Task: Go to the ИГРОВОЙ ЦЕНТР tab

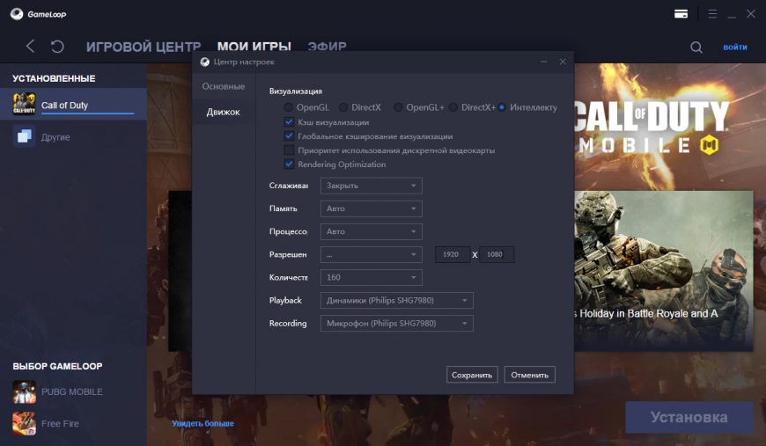Action: click(144, 47)
